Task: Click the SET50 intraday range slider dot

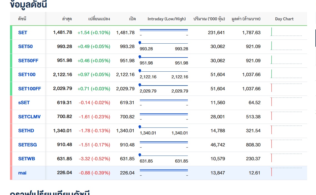Action: point(140,43)
